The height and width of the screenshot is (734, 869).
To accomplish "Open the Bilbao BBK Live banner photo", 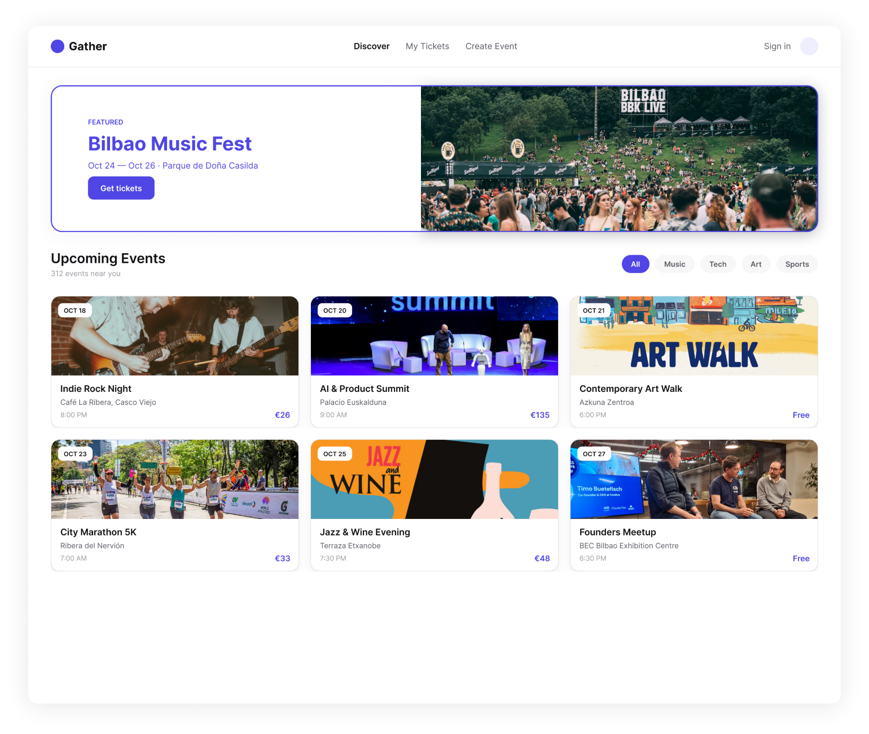I will pyautogui.click(x=619, y=158).
